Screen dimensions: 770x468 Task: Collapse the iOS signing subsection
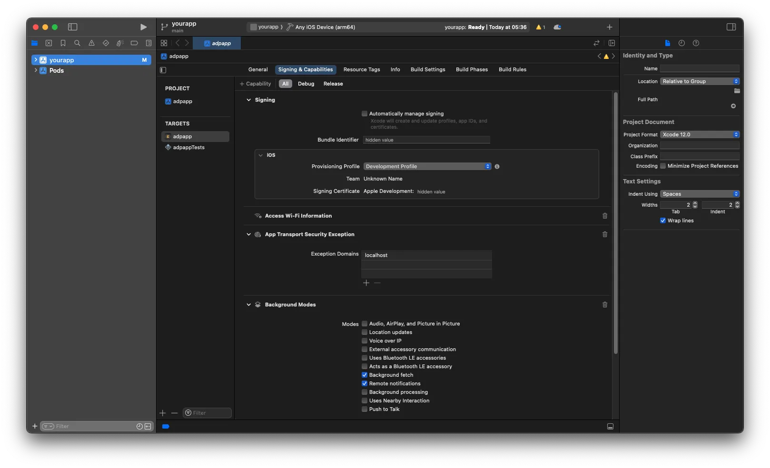coord(260,155)
